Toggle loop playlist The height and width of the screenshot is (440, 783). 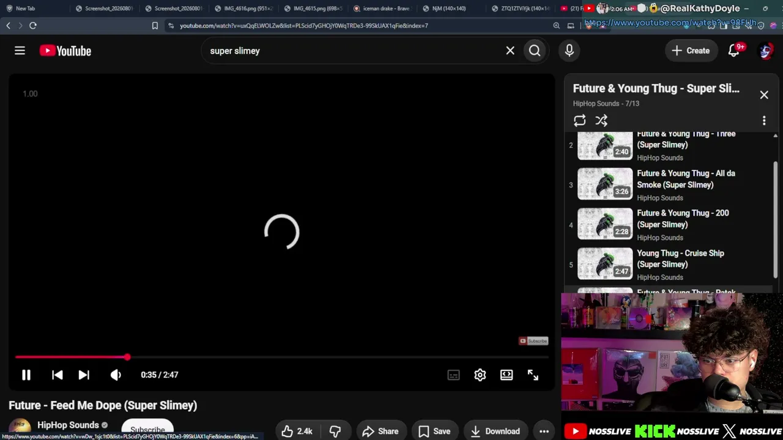[x=579, y=120]
